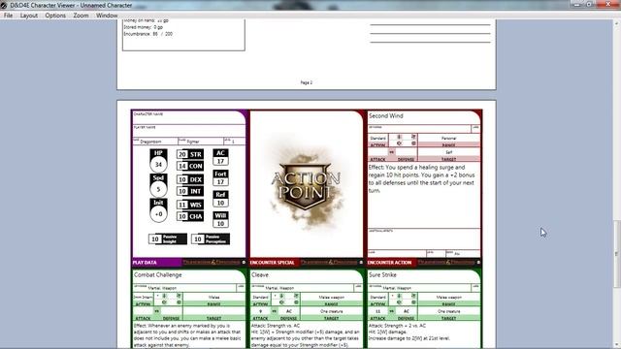Click the Passive Insight 10 box
This screenshot has height=349, width=621.
point(168,239)
